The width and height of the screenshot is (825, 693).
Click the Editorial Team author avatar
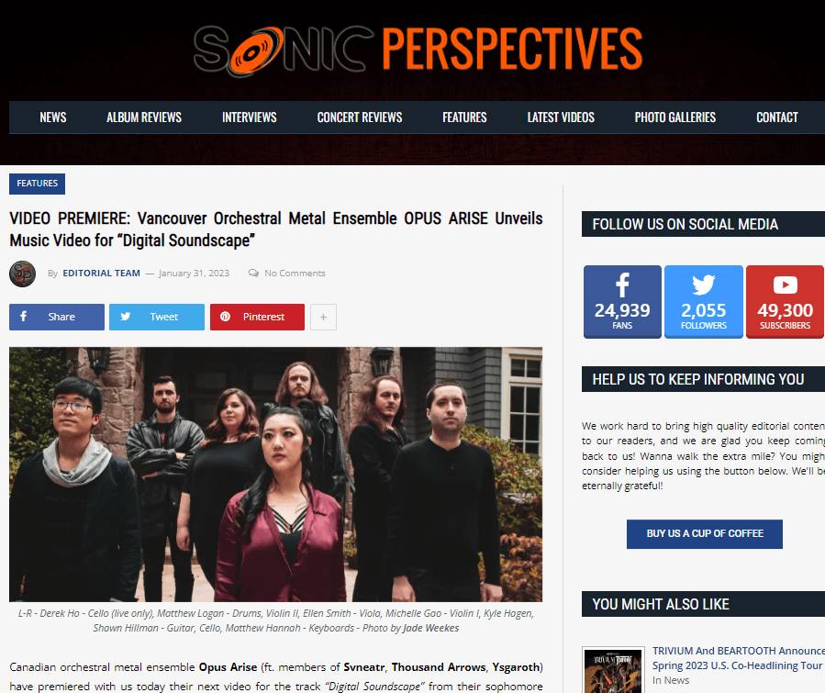[22, 274]
